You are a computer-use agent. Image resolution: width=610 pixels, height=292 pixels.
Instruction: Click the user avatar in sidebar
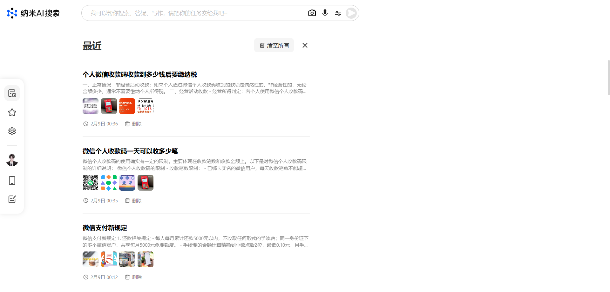click(12, 160)
